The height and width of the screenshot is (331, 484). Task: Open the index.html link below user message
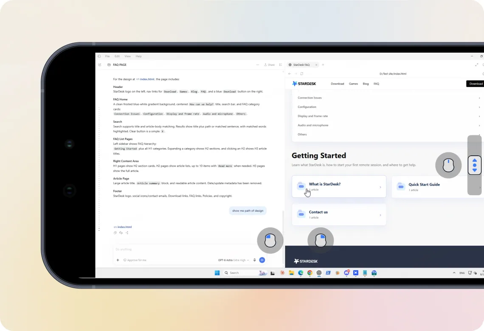(x=123, y=227)
